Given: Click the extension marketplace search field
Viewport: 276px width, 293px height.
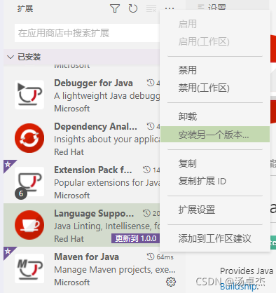Looking at the screenshot, I should pyautogui.click(x=87, y=33).
